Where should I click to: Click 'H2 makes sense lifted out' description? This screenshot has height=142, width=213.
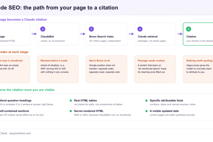click(22, 115)
